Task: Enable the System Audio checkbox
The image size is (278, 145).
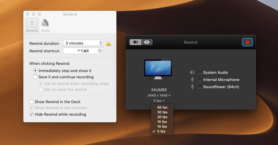Action: 200,73
